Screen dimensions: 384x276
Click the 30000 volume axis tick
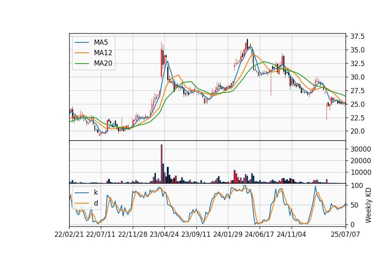(360, 149)
